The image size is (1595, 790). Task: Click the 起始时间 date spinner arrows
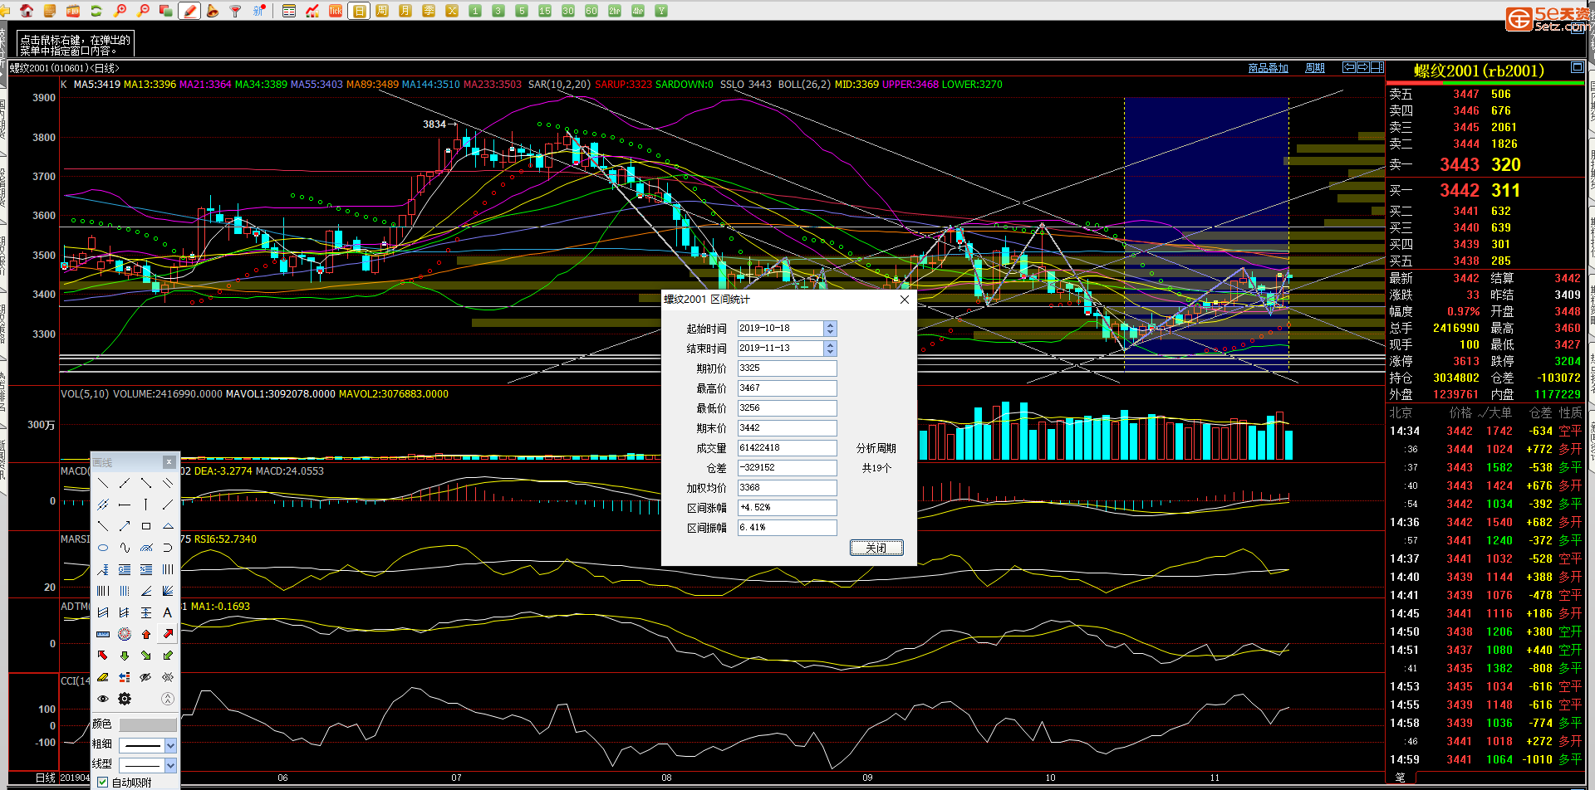830,329
